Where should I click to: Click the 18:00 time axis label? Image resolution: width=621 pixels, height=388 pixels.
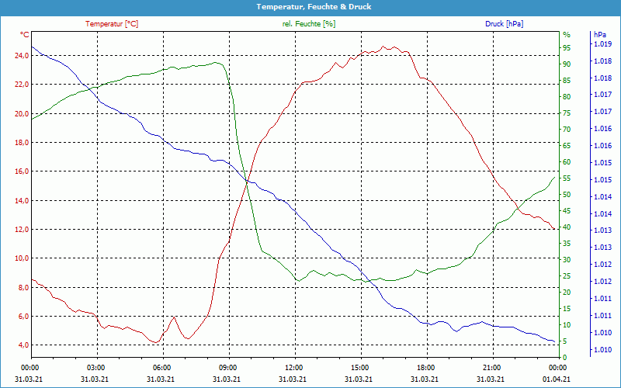tap(425, 367)
